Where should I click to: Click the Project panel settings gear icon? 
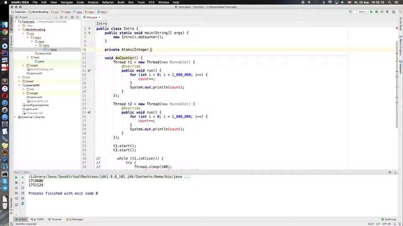tap(72, 17)
